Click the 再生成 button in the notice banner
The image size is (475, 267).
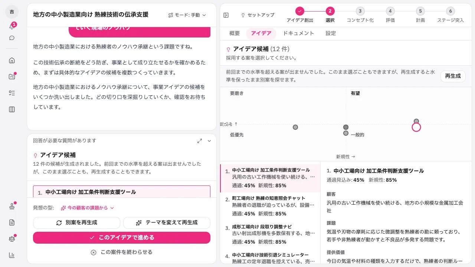[x=453, y=76]
